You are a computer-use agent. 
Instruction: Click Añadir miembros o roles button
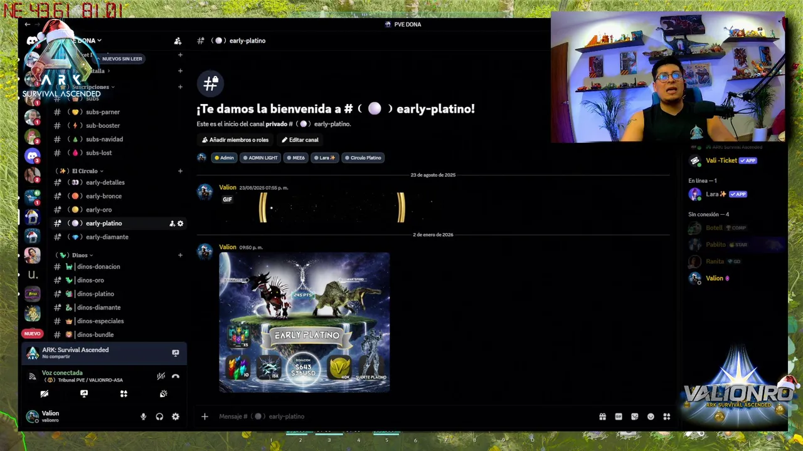tap(235, 140)
